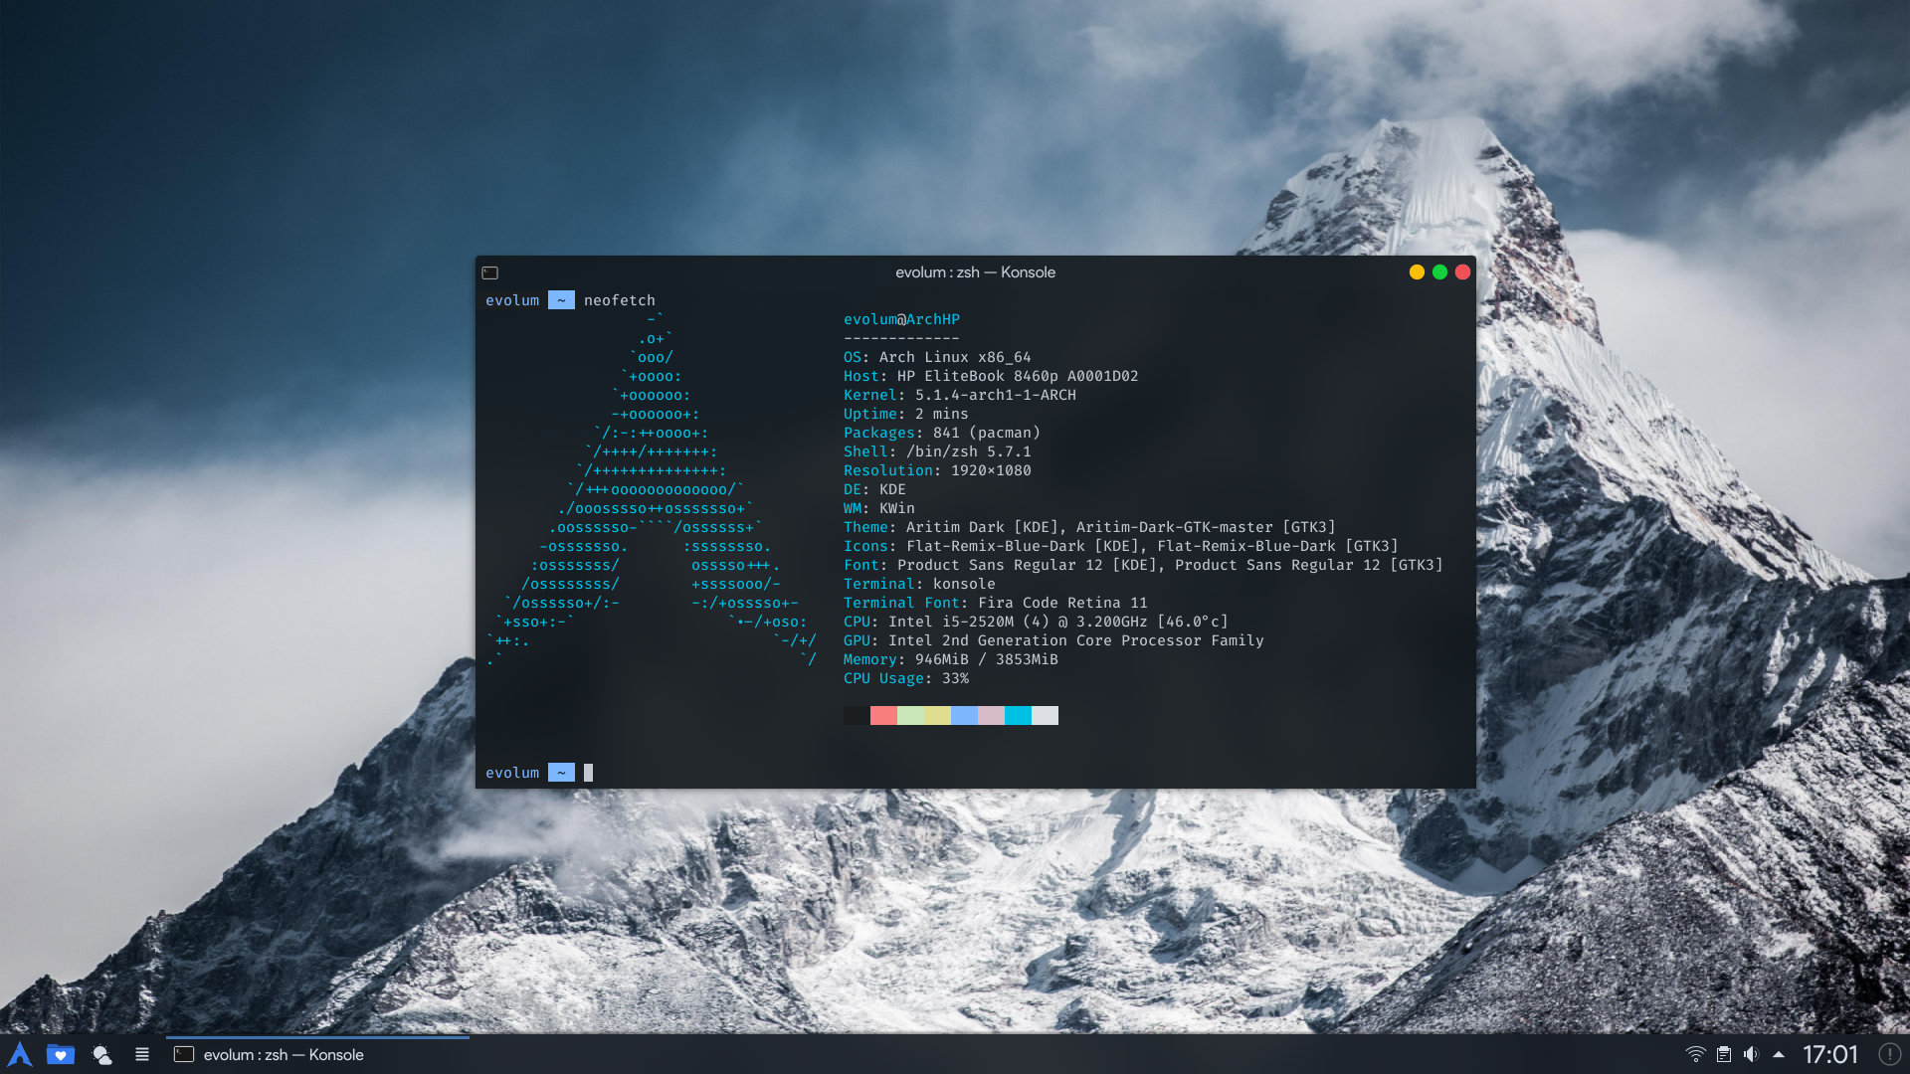
Task: Click the yellow color block in neofetch
Action: click(x=937, y=715)
